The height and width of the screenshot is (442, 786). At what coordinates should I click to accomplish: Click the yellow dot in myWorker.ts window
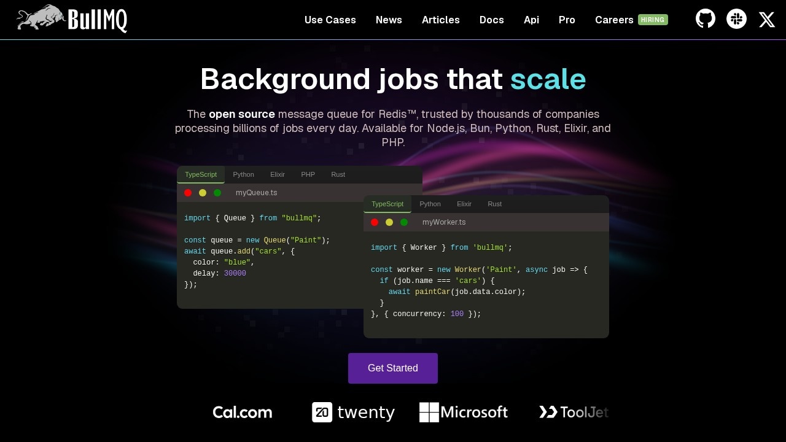389,222
